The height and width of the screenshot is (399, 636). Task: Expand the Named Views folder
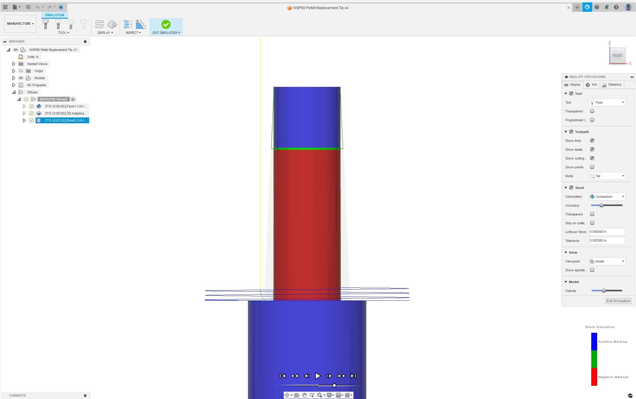[14, 64]
